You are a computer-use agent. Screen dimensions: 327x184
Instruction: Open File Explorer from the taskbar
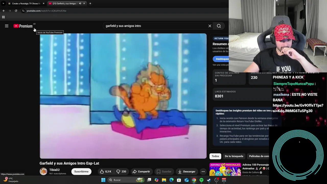pos(164,180)
